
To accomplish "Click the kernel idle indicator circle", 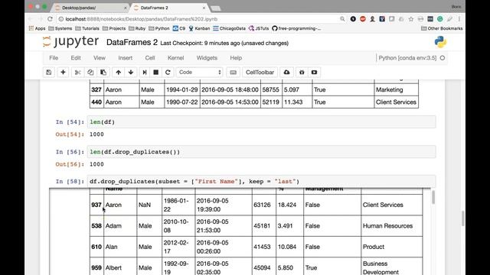I will (443, 58).
